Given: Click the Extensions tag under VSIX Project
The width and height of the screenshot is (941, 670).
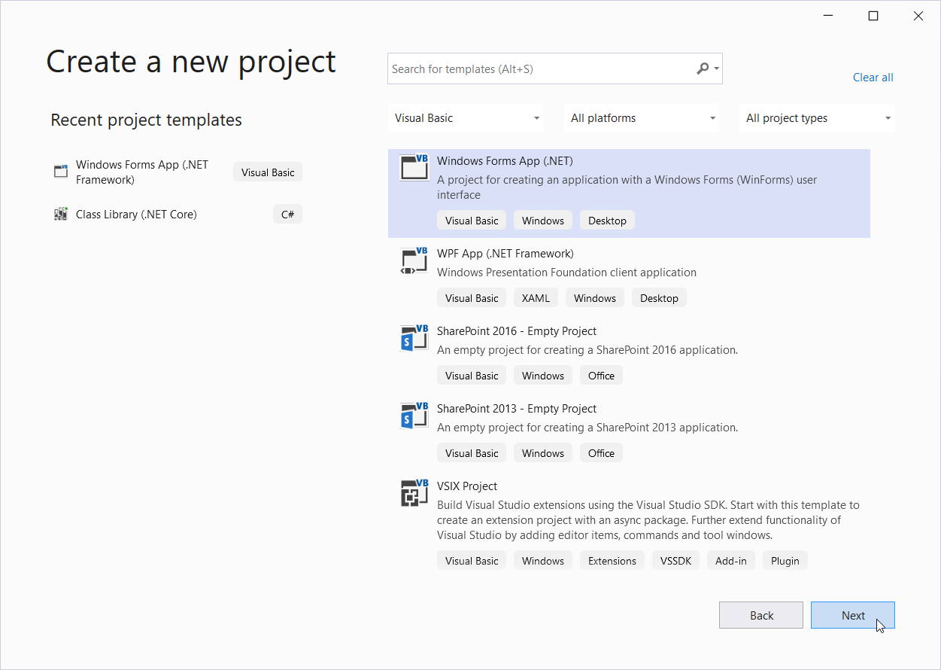Looking at the screenshot, I should click(612, 561).
